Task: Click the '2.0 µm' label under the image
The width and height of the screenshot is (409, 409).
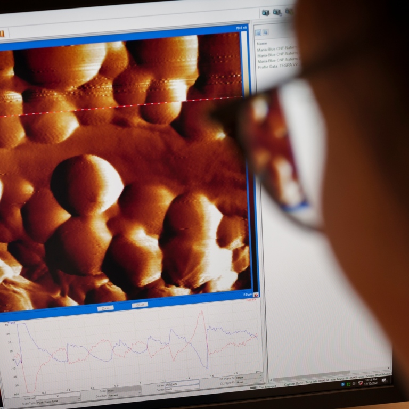Action: click(248, 295)
